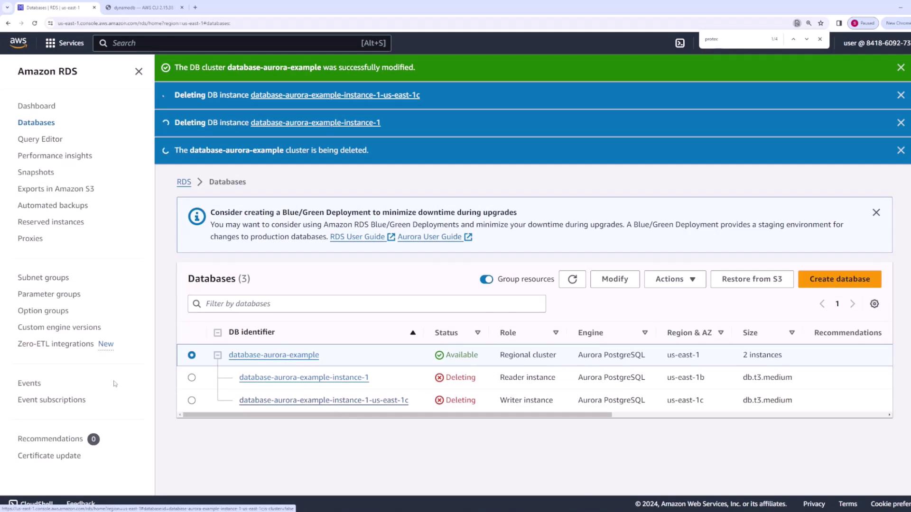911x512 pixels.
Task: Sort by Size column arrow
Action: pos(792,333)
